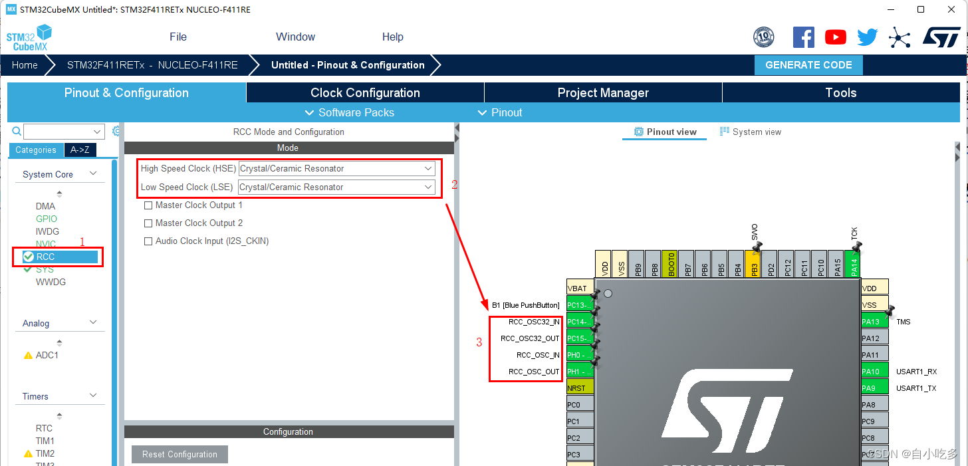Open the Low Speed Clock (LSE) dropdown
968x466 pixels.
(x=337, y=187)
